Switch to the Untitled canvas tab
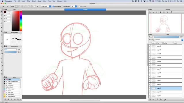Screen dimensions: 184x103 pos(85,9)
